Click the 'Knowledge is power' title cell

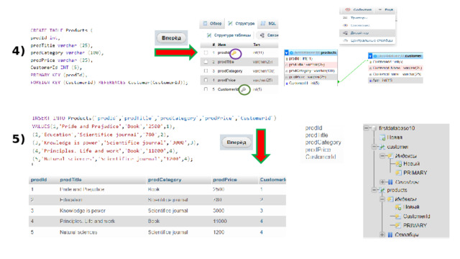(x=83, y=211)
